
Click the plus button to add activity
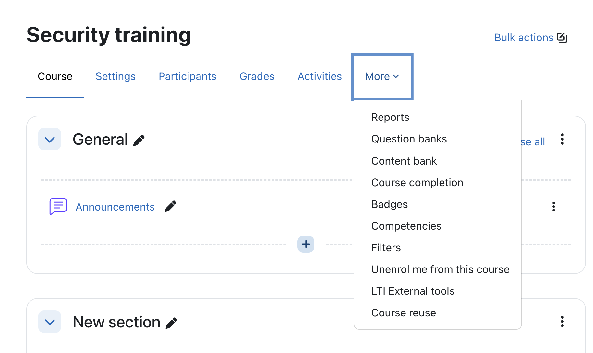(306, 244)
